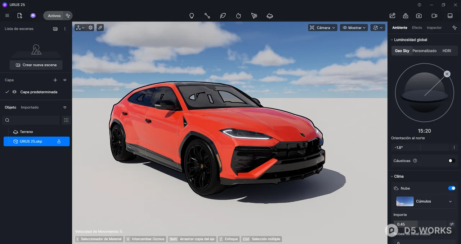Toggle the world coordinate globe icon

coord(91,28)
